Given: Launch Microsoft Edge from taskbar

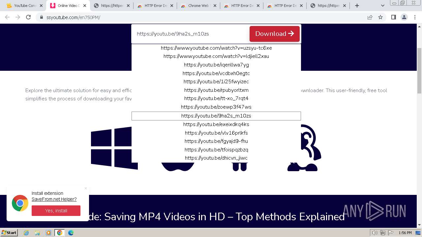Looking at the screenshot, I should coord(71,233).
